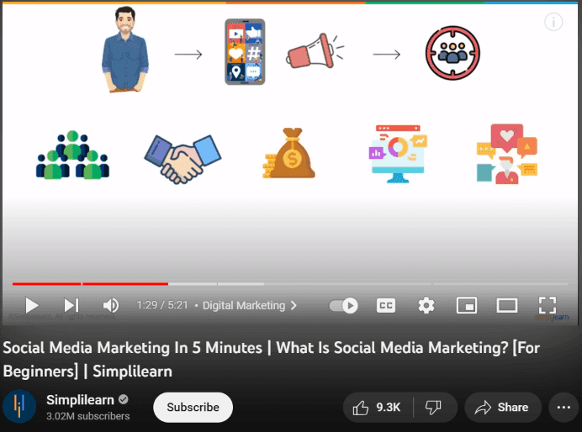Image resolution: width=582 pixels, height=432 pixels.
Task: Open the info card icon on video
Action: (x=553, y=23)
